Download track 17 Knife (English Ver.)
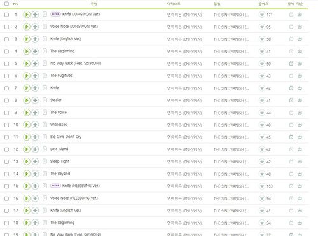Screen dimensions: 318x236 click(x=300, y=211)
